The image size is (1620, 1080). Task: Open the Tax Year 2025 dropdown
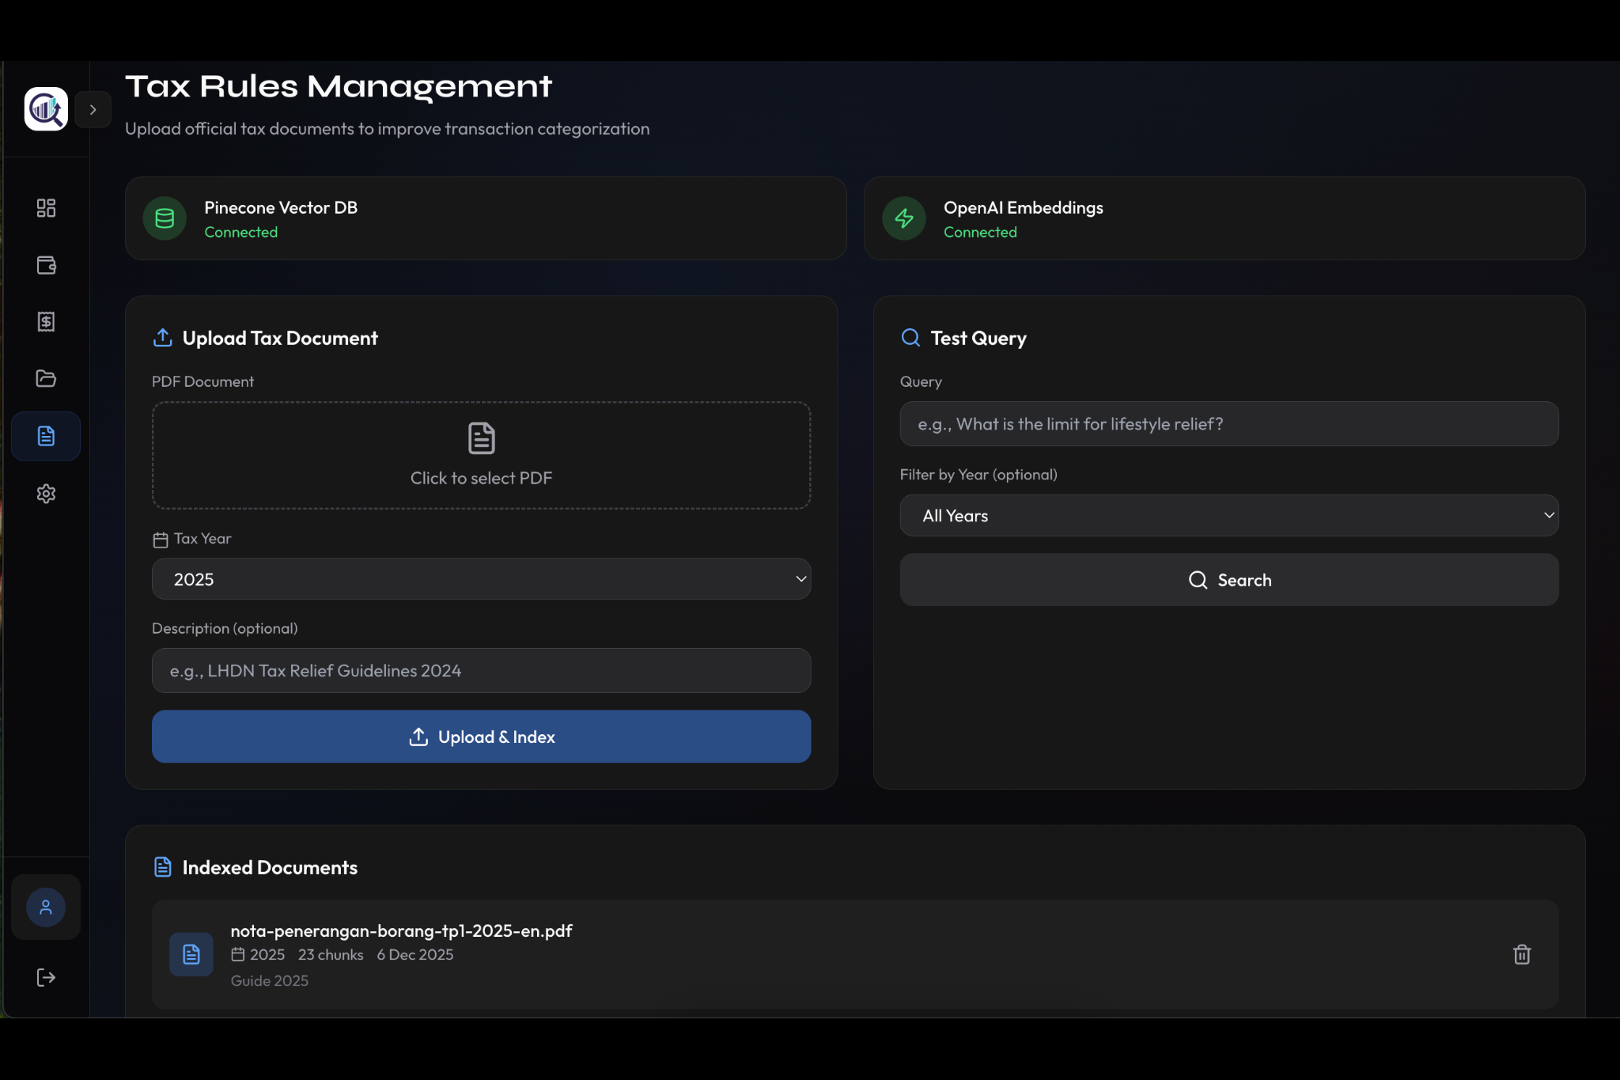tap(481, 579)
